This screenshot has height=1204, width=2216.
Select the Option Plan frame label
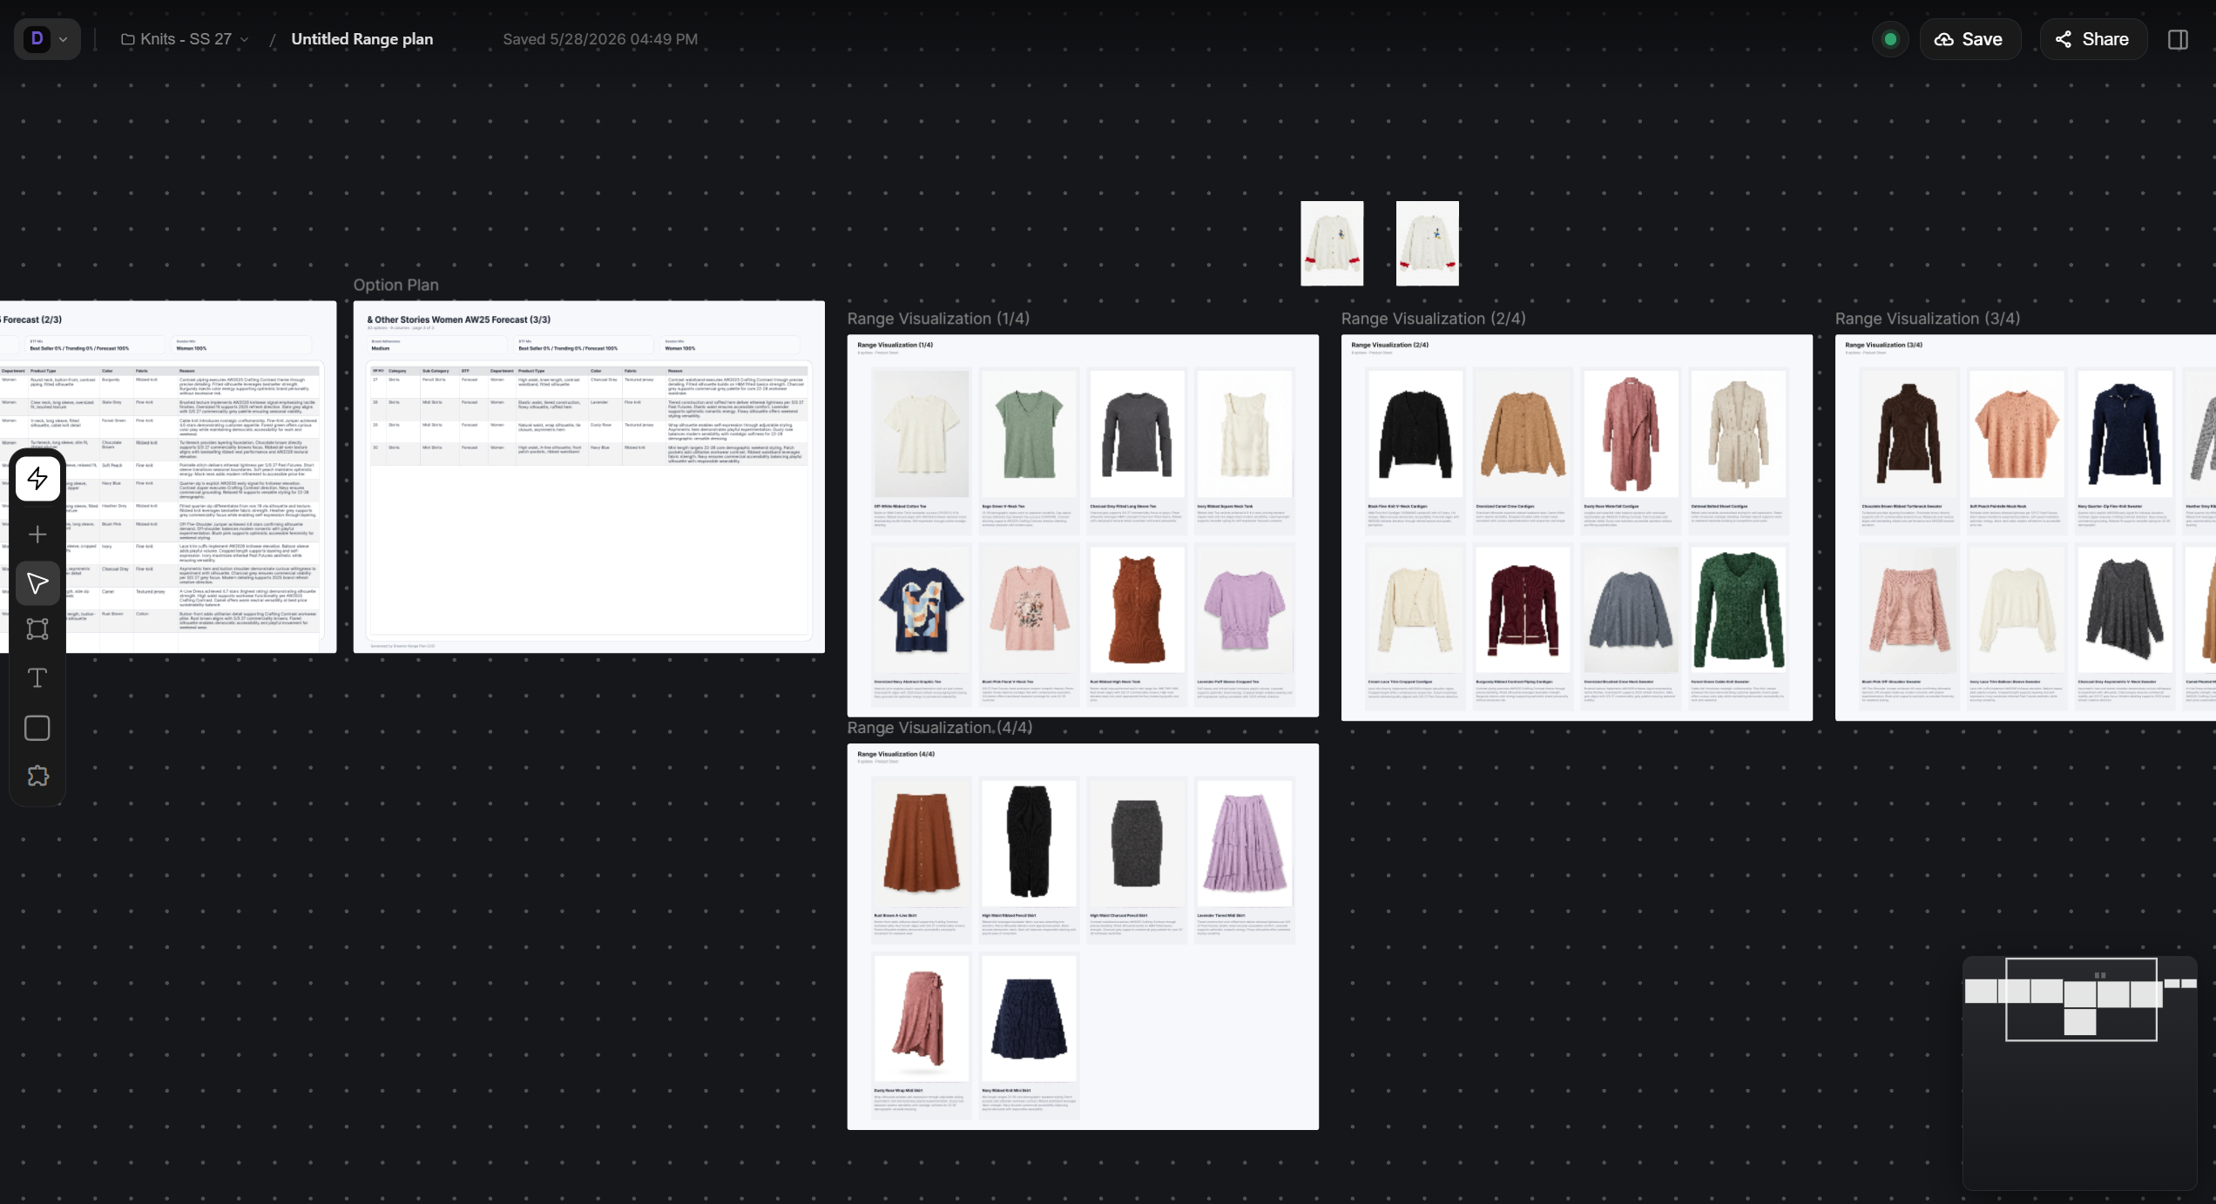[395, 285]
